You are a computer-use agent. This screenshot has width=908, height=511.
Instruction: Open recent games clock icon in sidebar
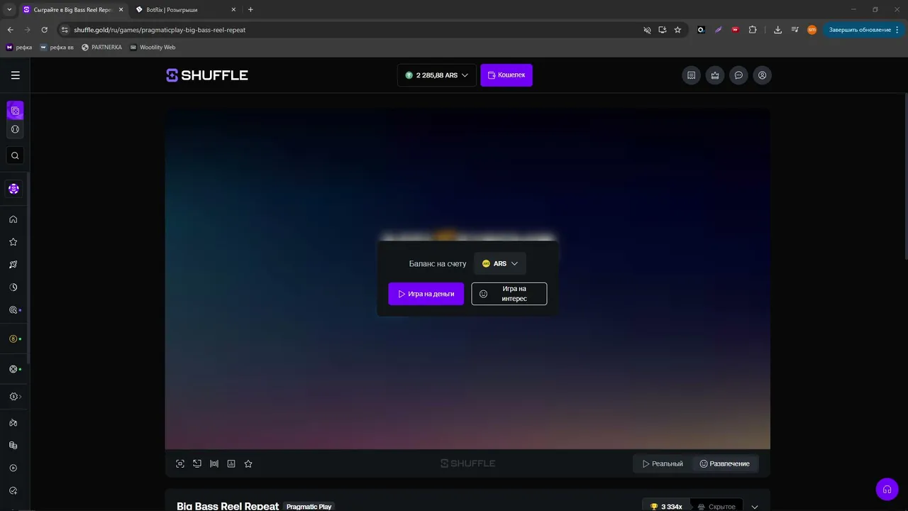click(x=13, y=287)
